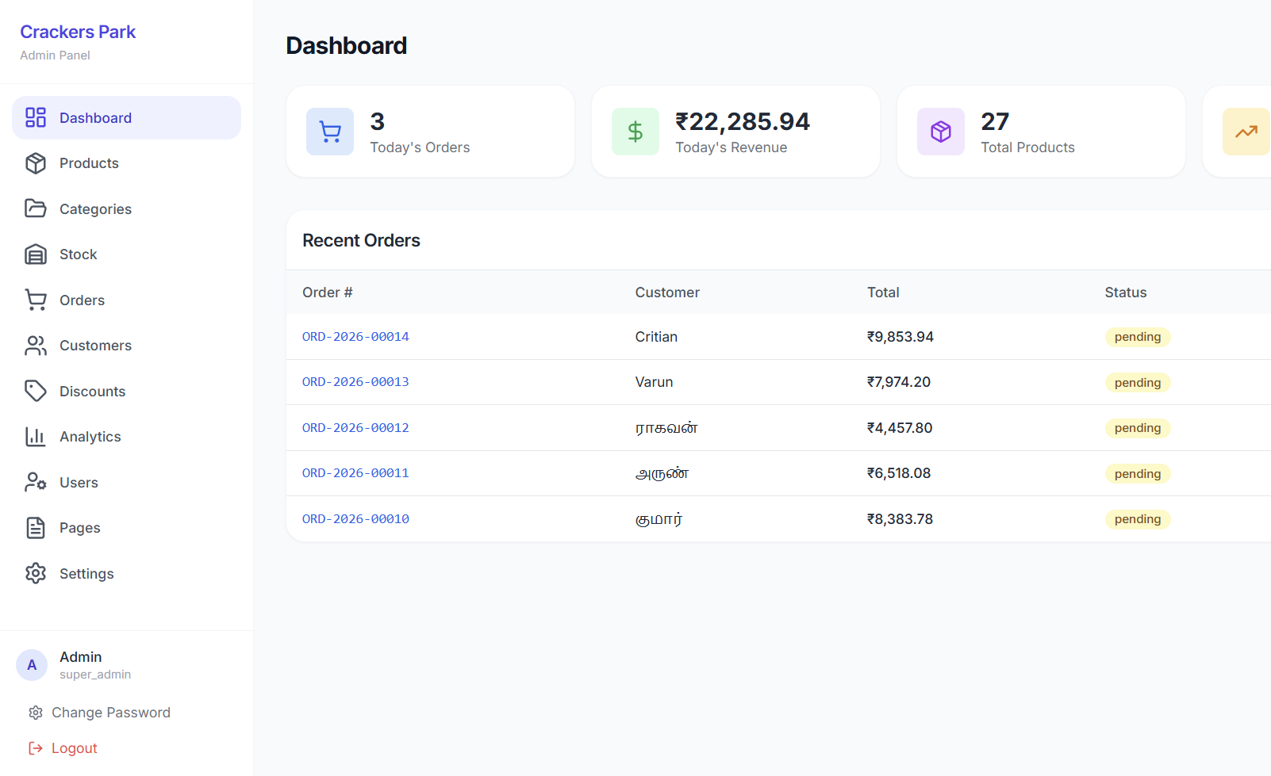Click pending badge on ₹6,518.08 order

pyautogui.click(x=1138, y=474)
